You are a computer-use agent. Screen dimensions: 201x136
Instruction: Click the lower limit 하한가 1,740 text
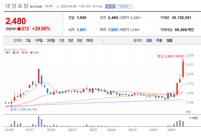click(x=129, y=30)
